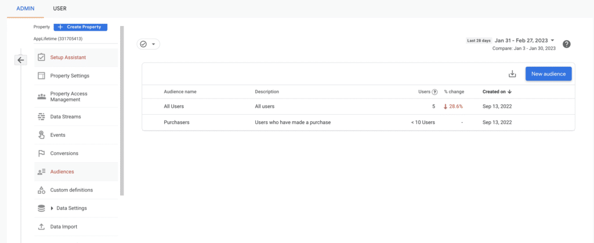Click the New audience button
594x243 pixels.
tap(548, 74)
